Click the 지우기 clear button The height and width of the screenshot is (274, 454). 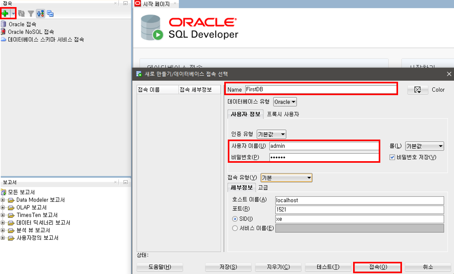point(278,267)
